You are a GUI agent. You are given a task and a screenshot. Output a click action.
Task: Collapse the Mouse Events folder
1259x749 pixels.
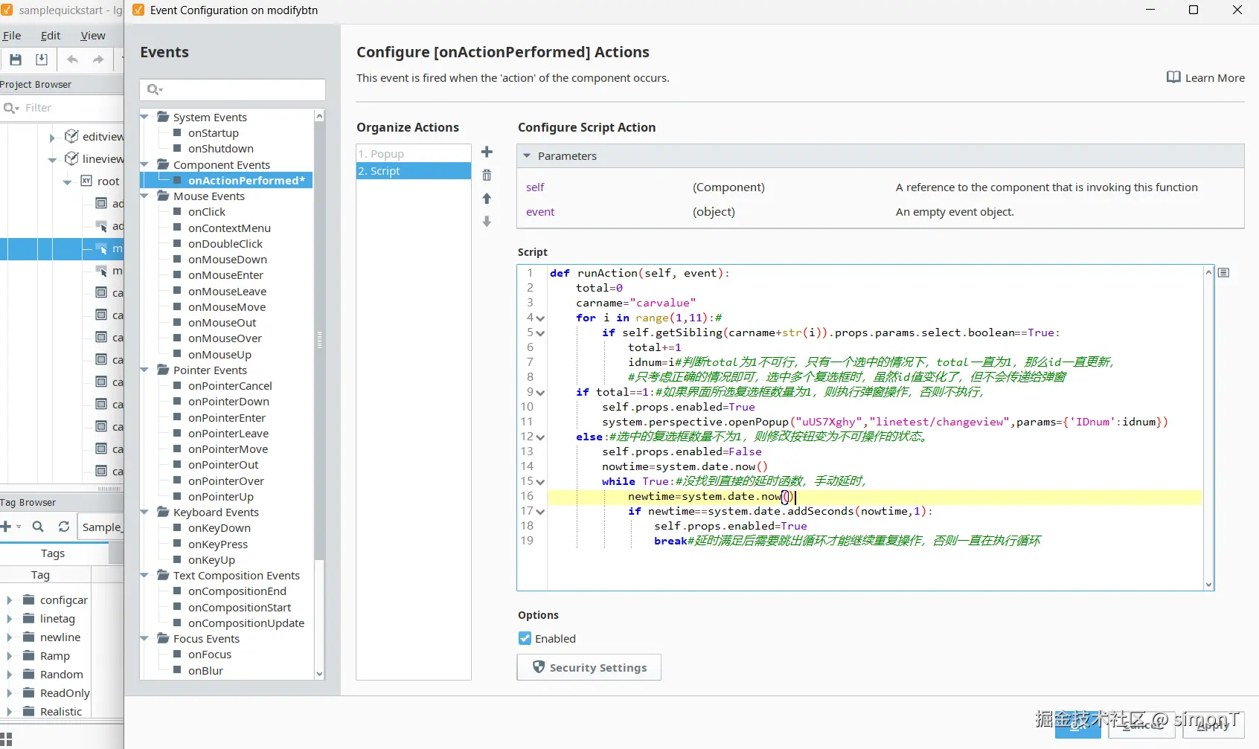point(145,196)
